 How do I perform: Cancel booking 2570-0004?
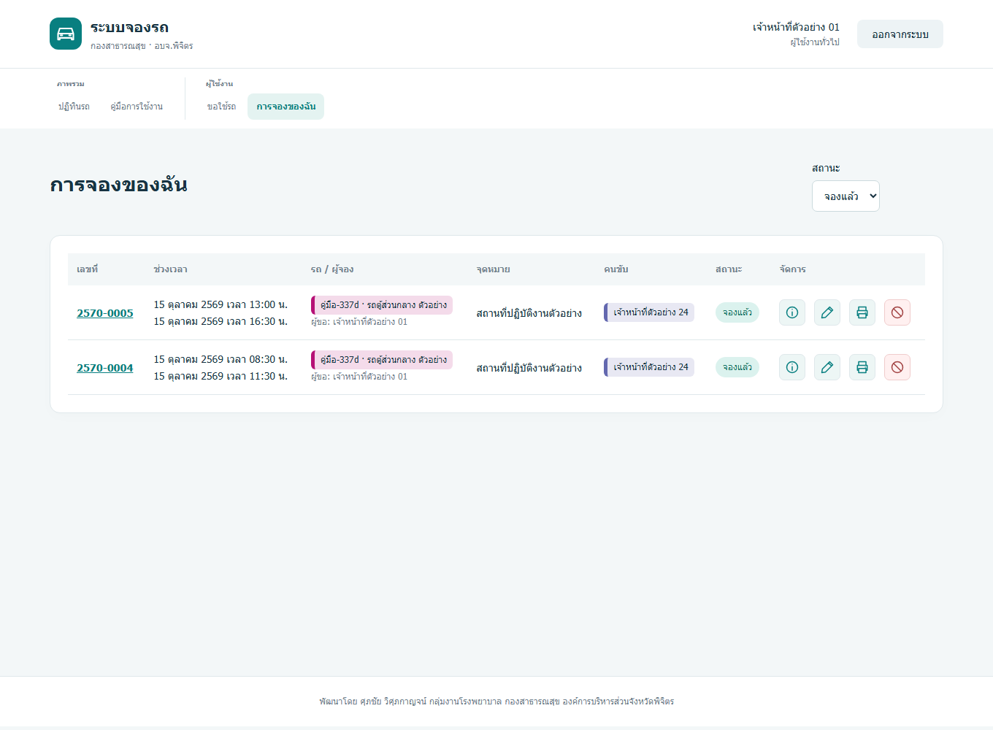pos(897,367)
